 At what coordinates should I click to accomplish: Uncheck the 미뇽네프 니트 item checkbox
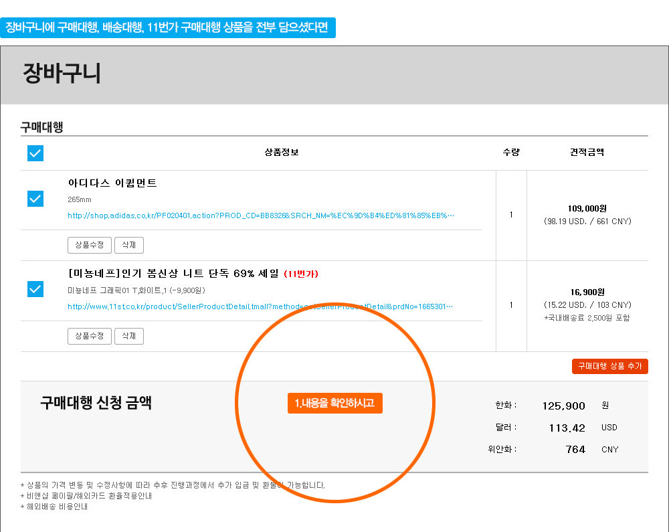pyautogui.click(x=35, y=288)
